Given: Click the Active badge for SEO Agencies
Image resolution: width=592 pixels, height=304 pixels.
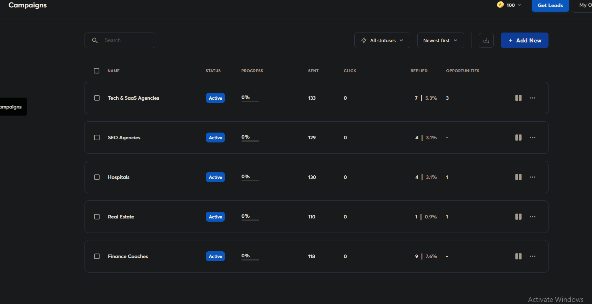Looking at the screenshot, I should 215,138.
